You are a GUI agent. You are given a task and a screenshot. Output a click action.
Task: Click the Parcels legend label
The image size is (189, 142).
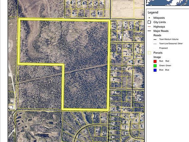coord(158,53)
